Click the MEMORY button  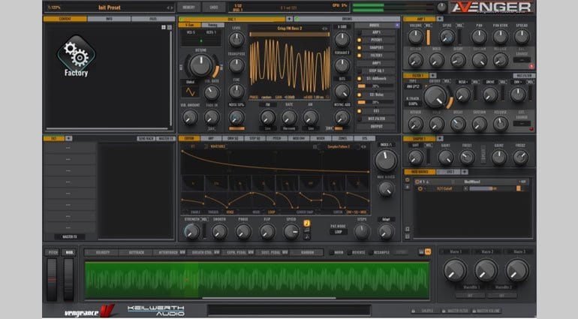coord(188,8)
